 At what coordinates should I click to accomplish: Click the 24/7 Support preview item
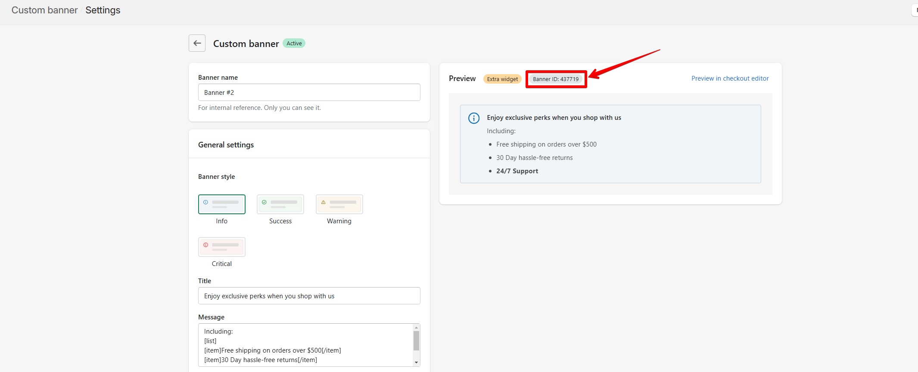pos(517,171)
